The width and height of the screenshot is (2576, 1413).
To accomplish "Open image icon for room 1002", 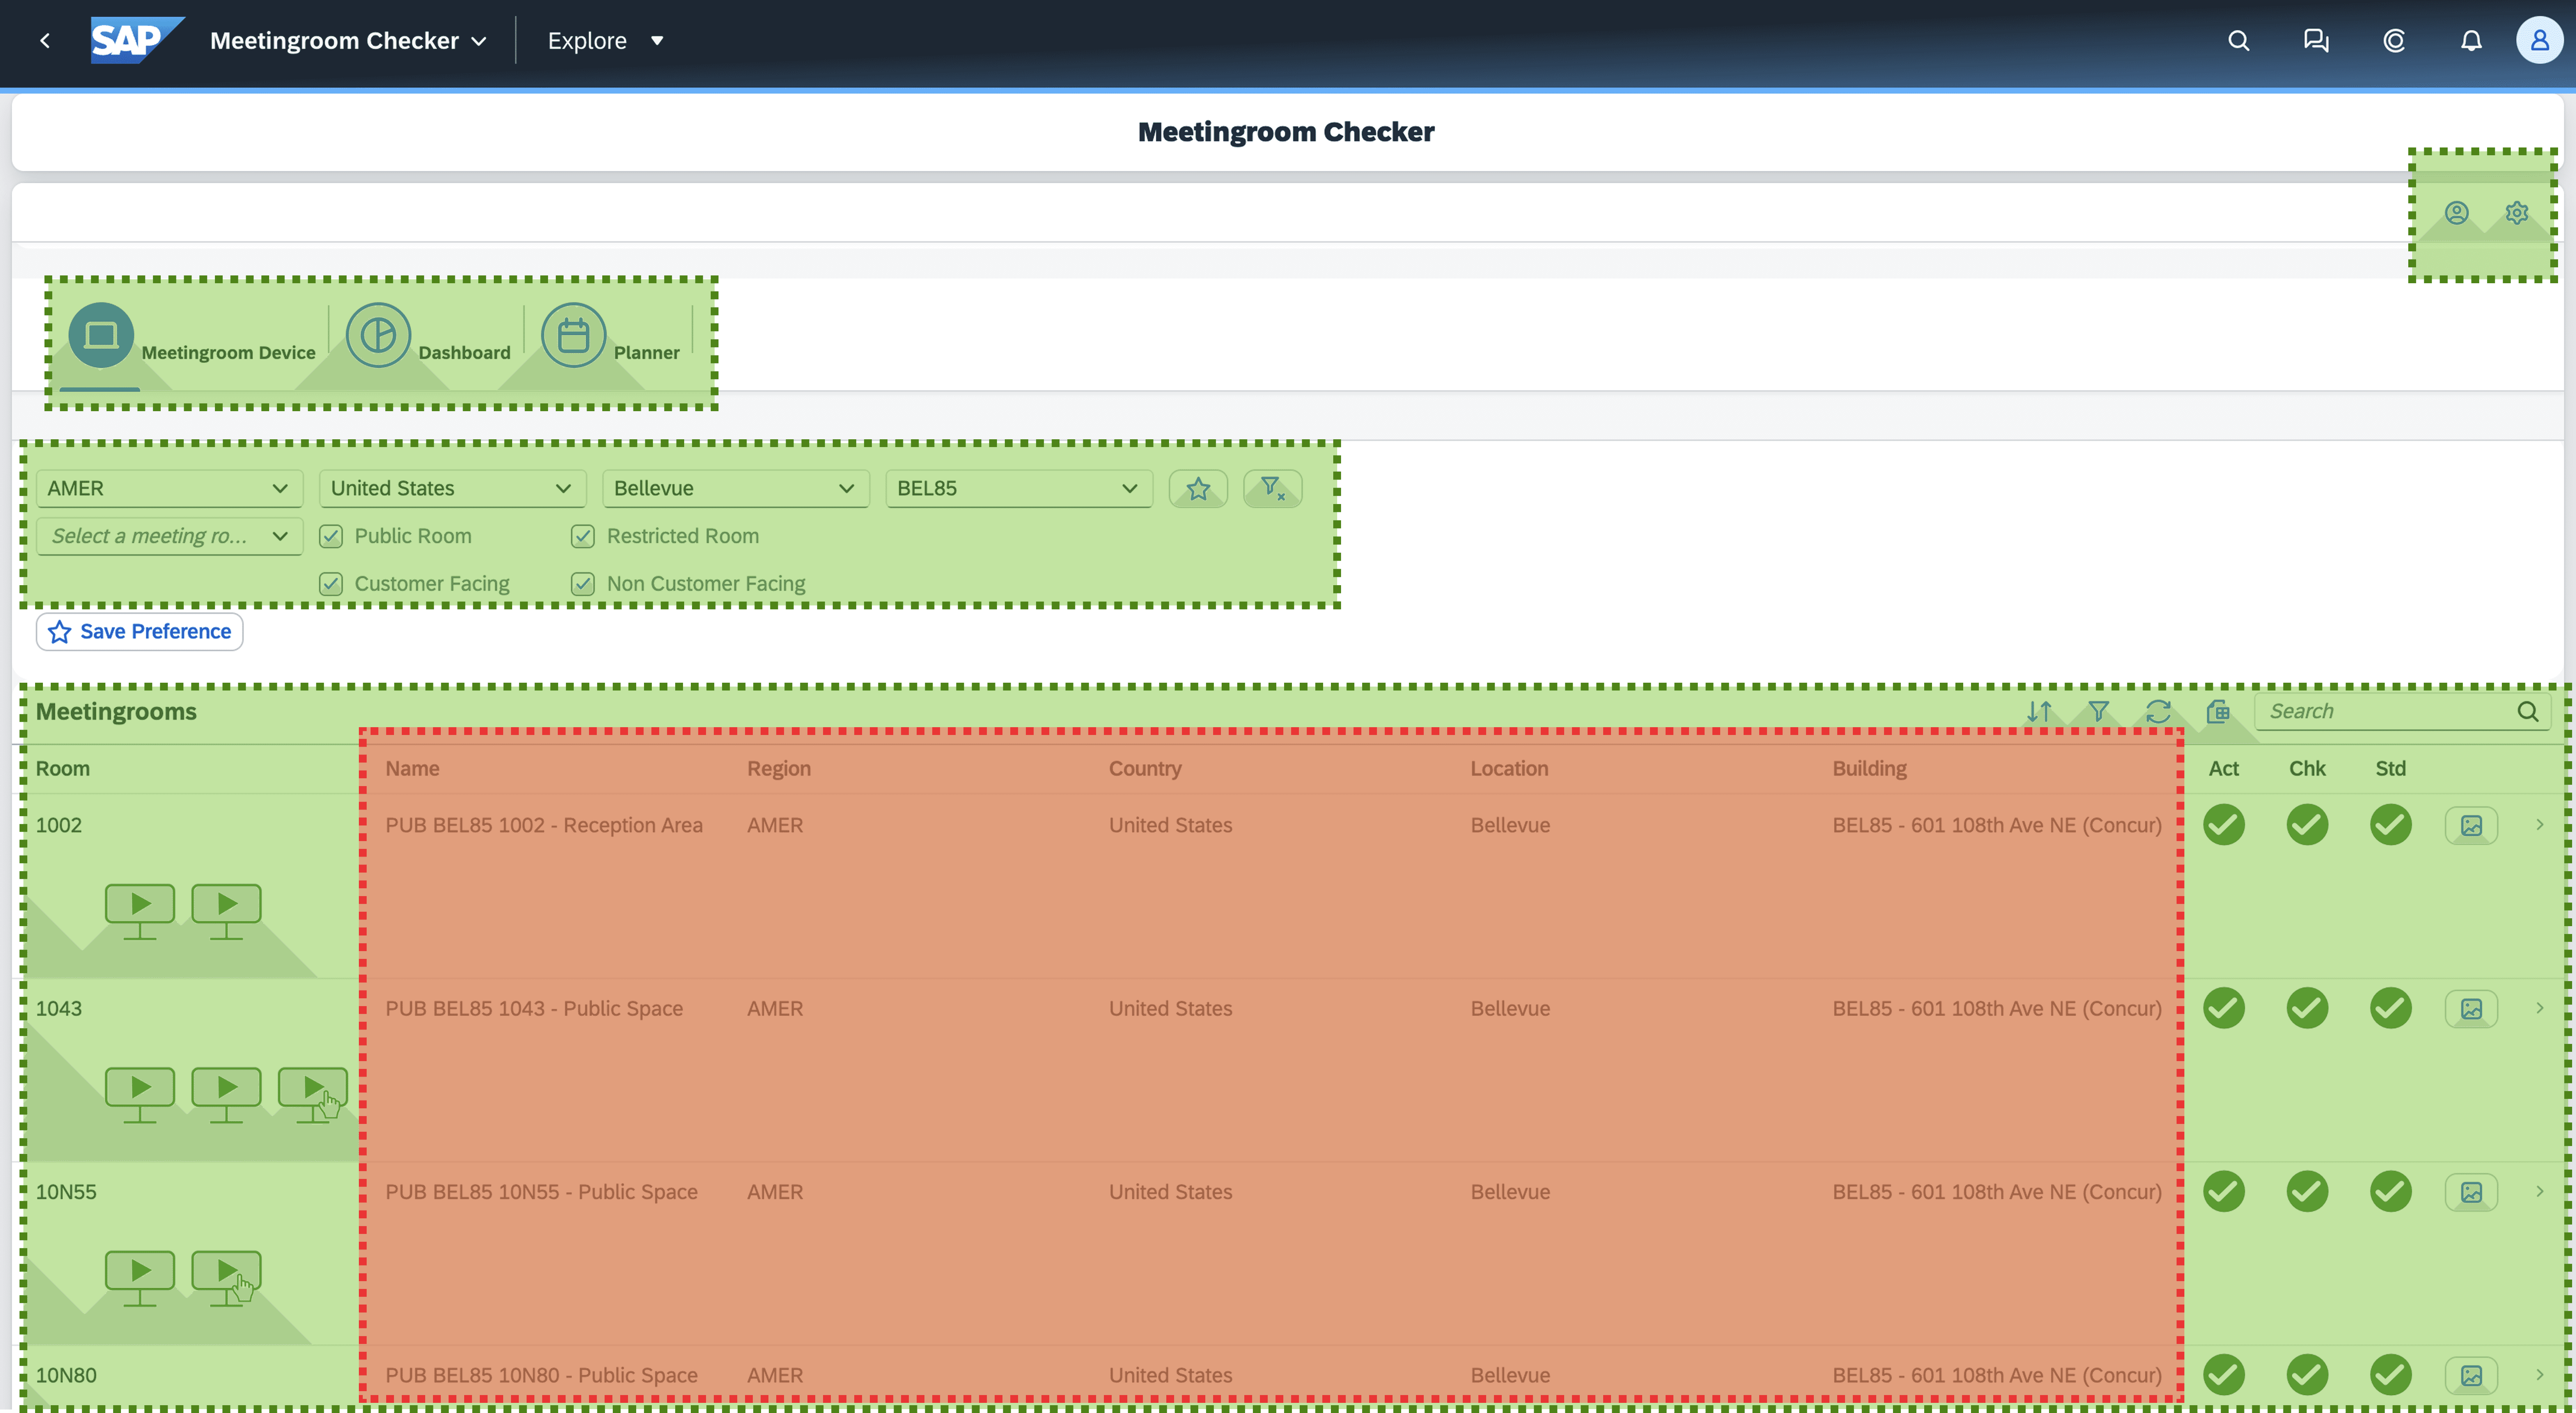I will tap(2471, 826).
